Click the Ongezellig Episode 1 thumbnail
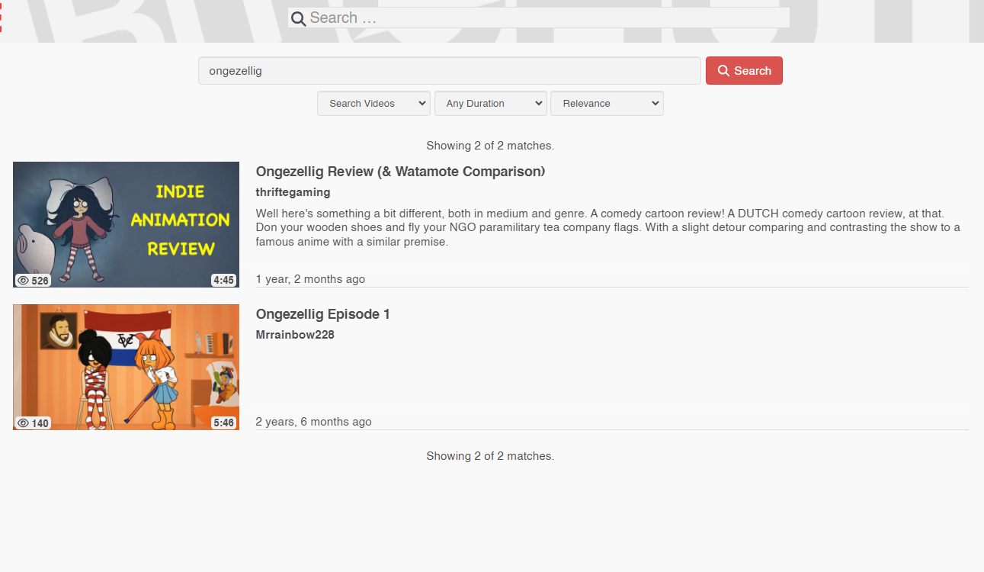984x572 pixels. pyautogui.click(x=126, y=367)
